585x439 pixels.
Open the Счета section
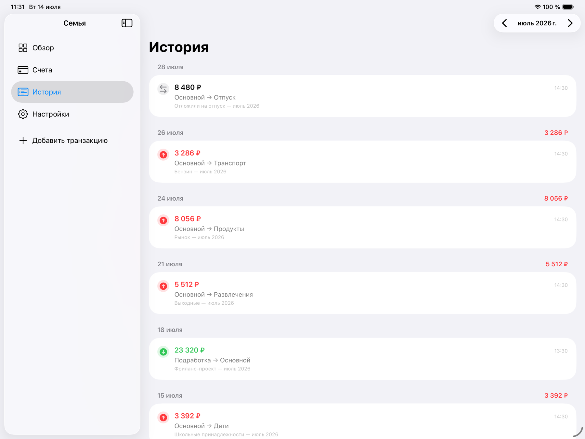point(72,70)
